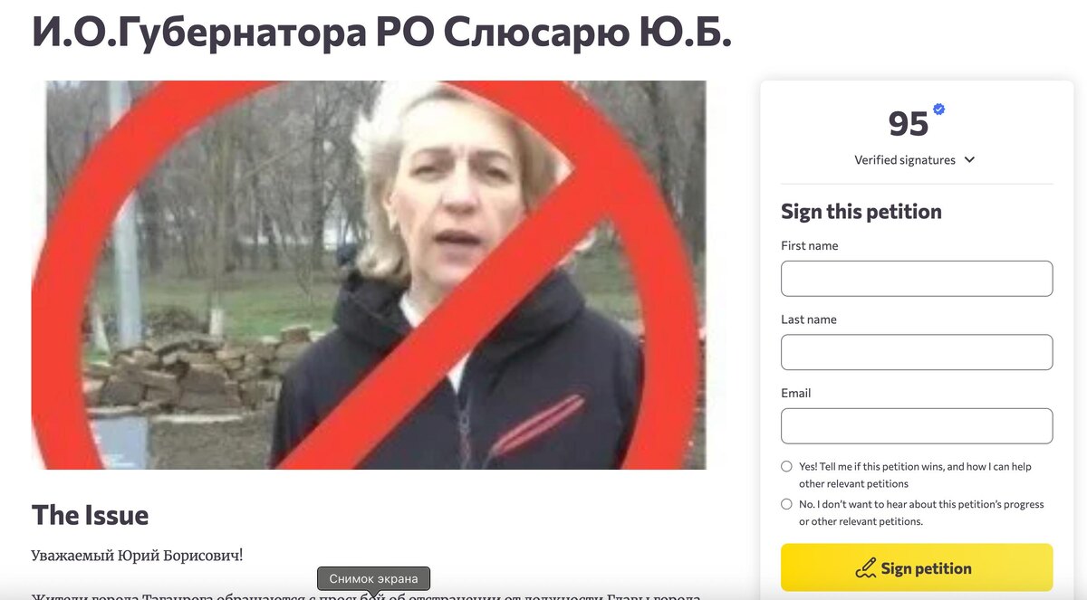Focus the First name input field
Image resolution: width=1087 pixels, height=600 pixels.
(917, 279)
